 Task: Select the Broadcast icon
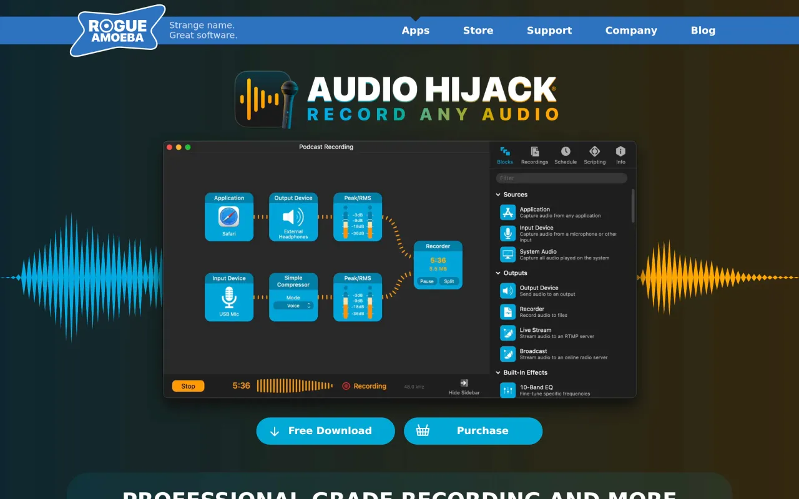point(508,354)
